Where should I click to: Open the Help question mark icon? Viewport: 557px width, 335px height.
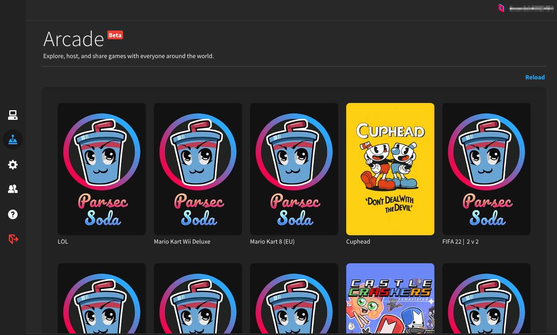(13, 214)
